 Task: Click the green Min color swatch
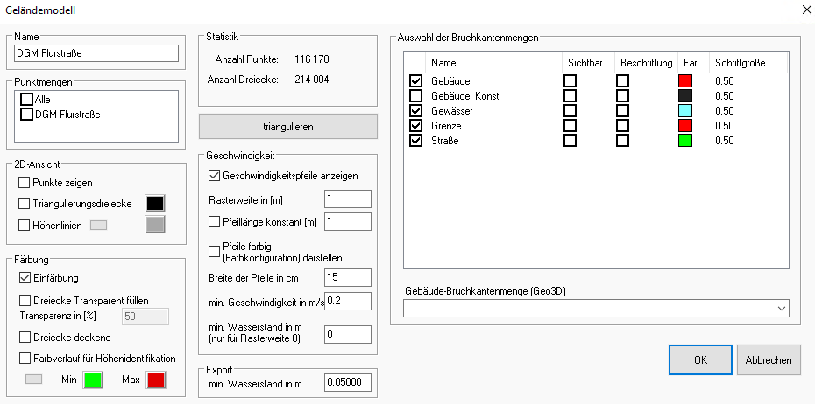92,380
